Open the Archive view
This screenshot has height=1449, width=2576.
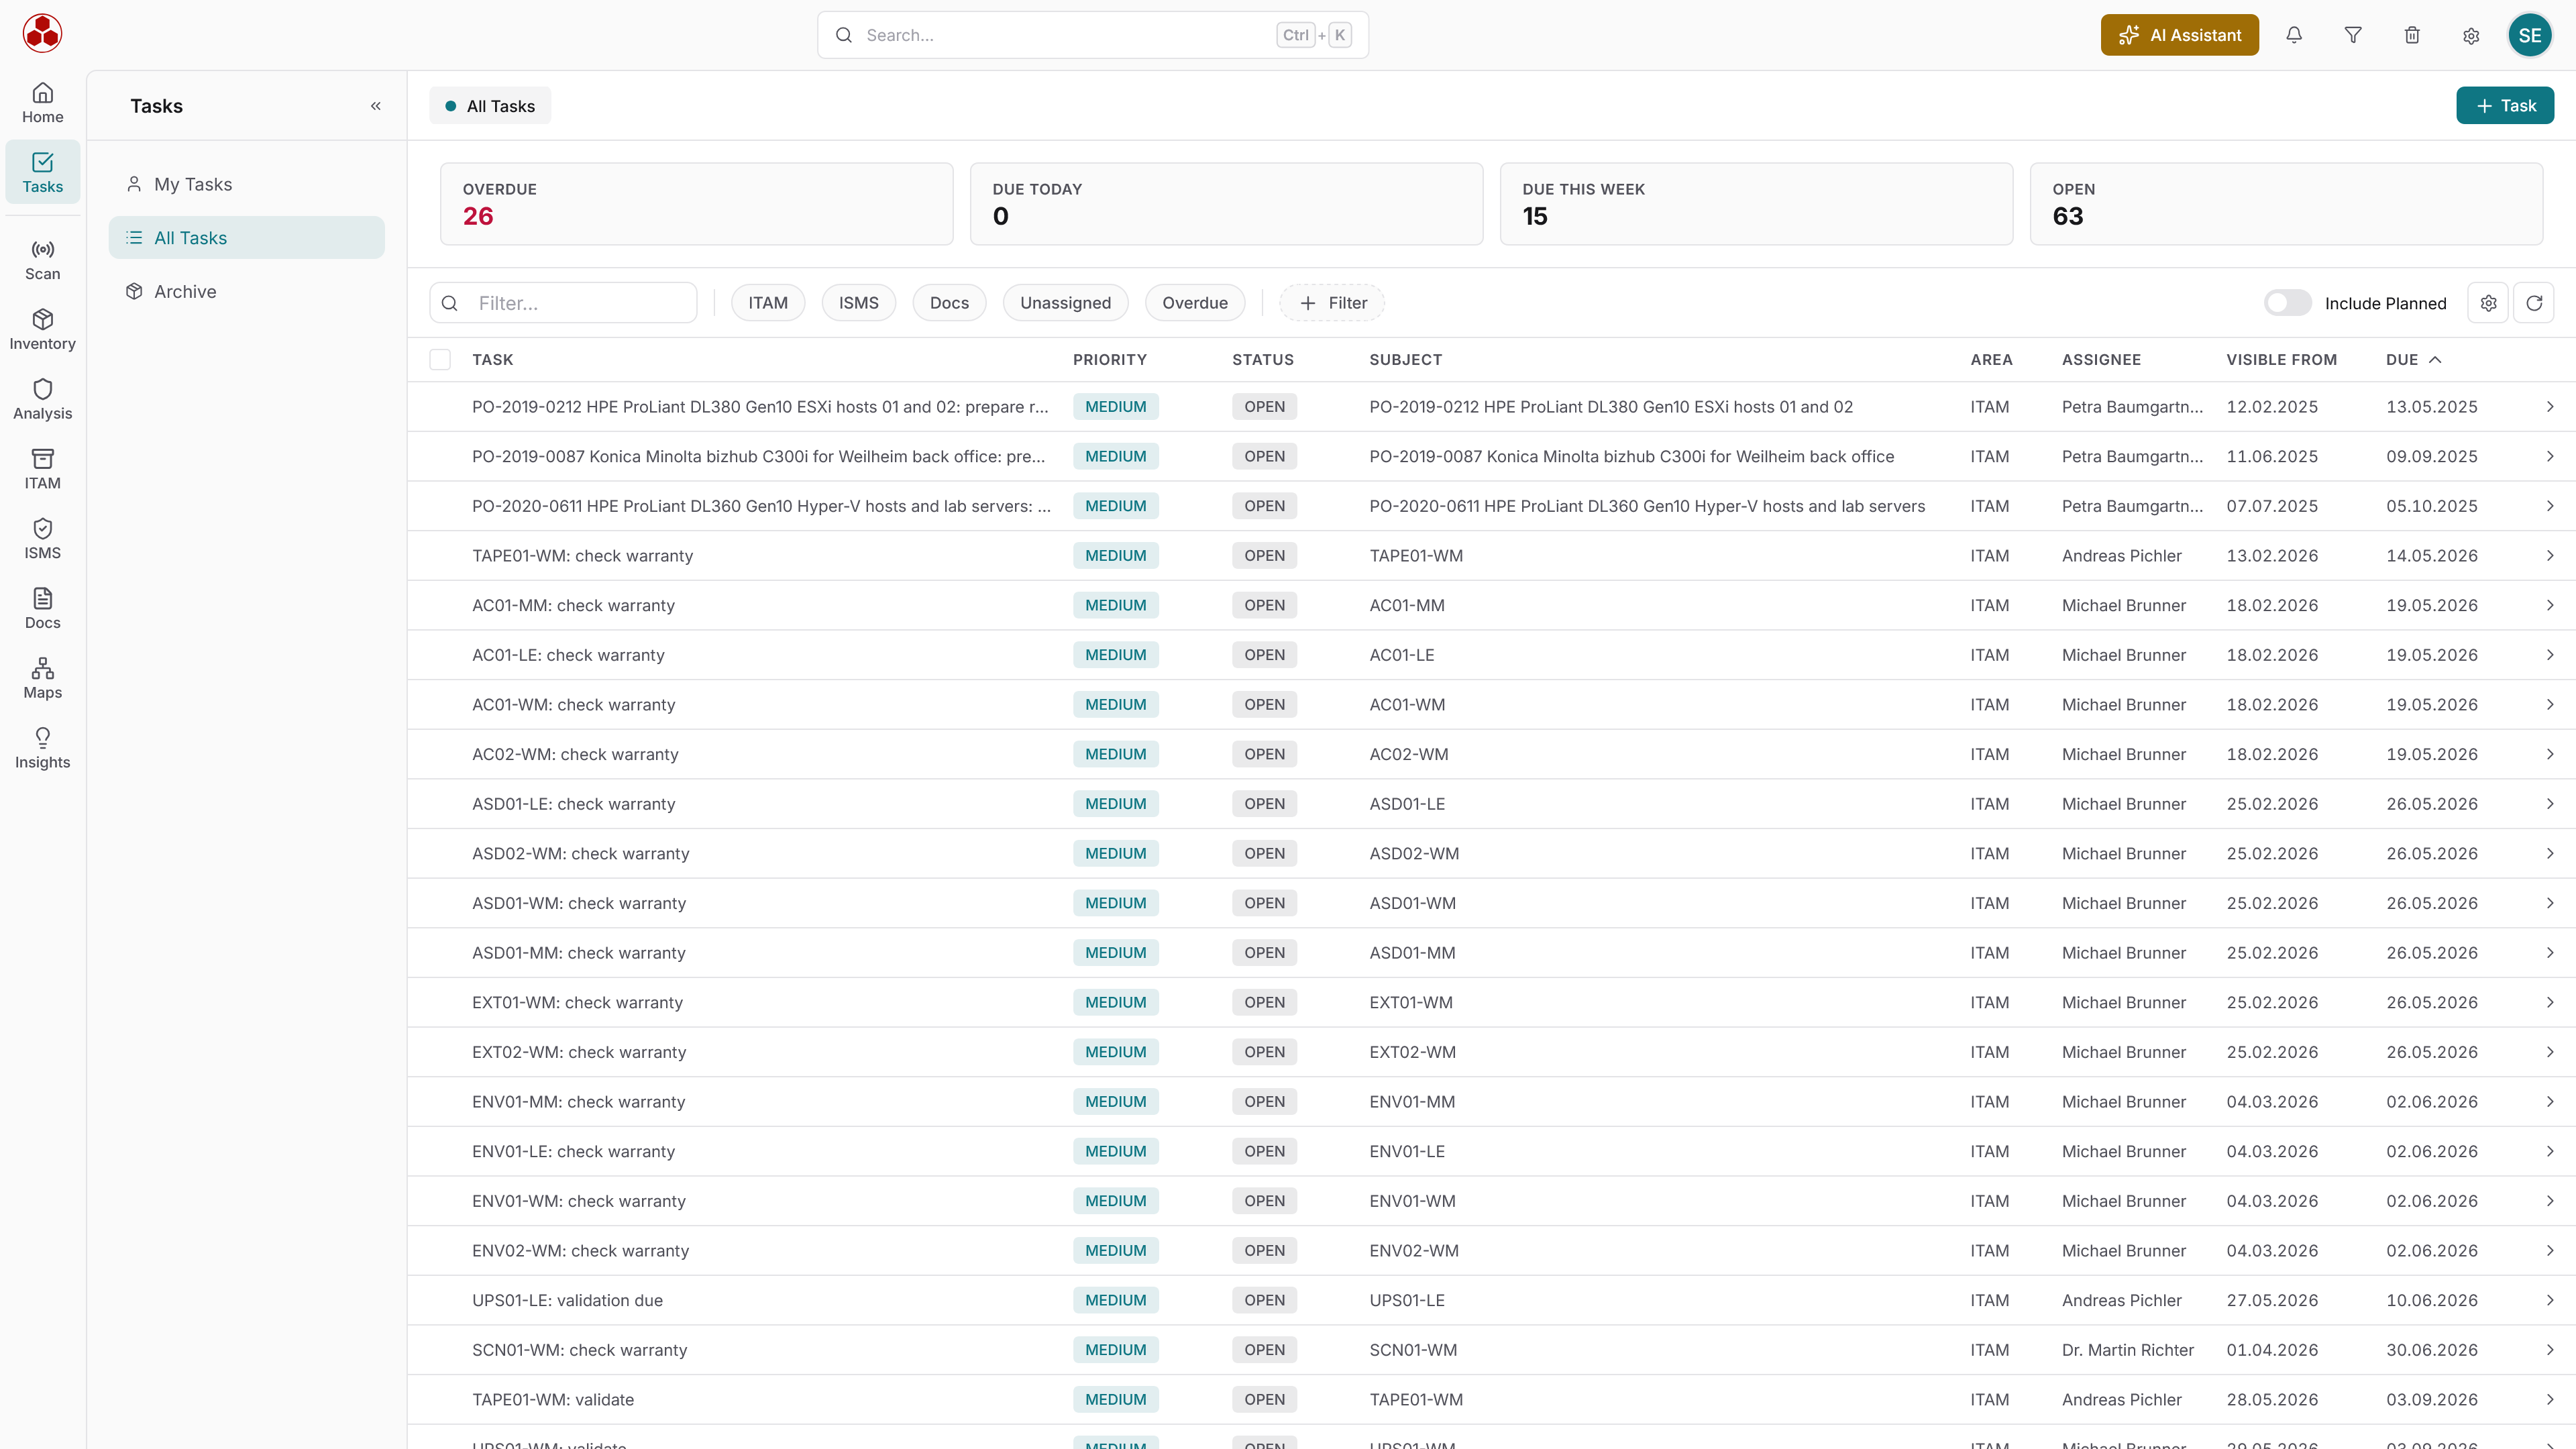tap(246, 291)
